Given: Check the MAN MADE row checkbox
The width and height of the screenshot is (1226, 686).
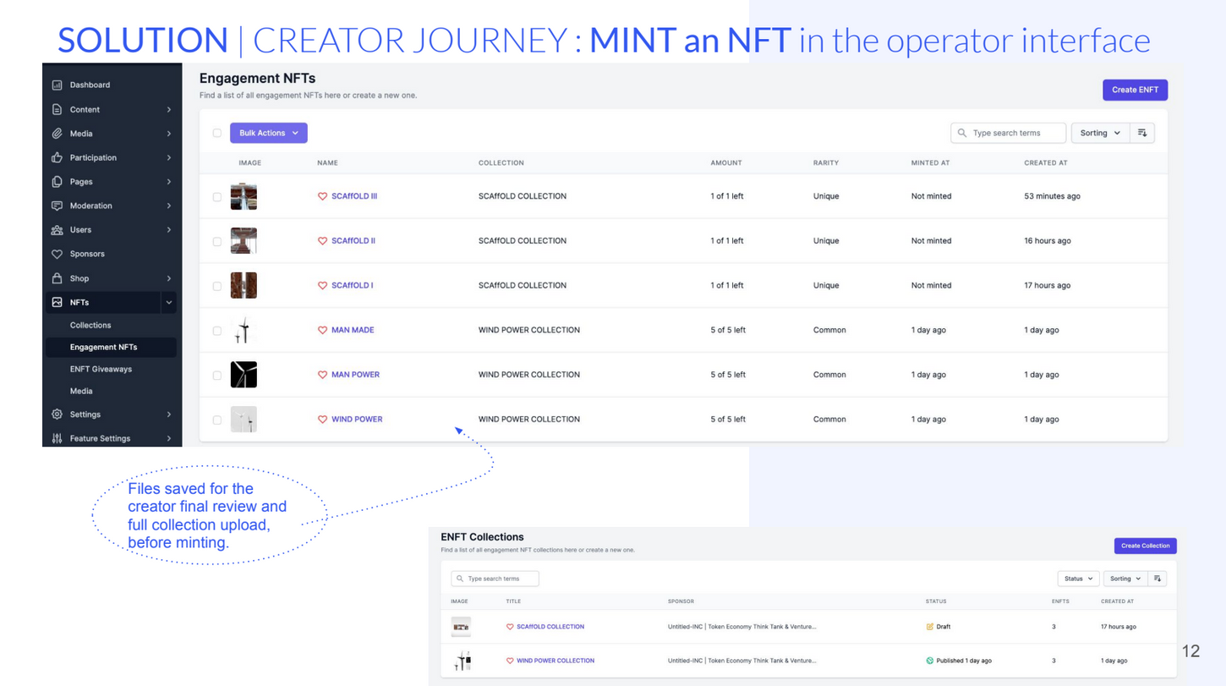Looking at the screenshot, I should pos(217,331).
